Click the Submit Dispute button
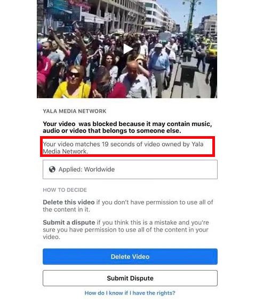The height and width of the screenshot is (300, 271). [130, 278]
